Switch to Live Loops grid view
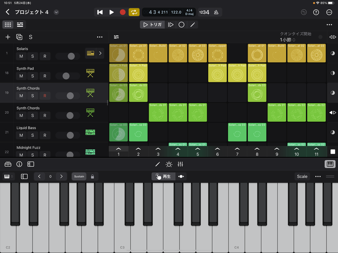This screenshot has width=338, height=253. tap(8, 25)
